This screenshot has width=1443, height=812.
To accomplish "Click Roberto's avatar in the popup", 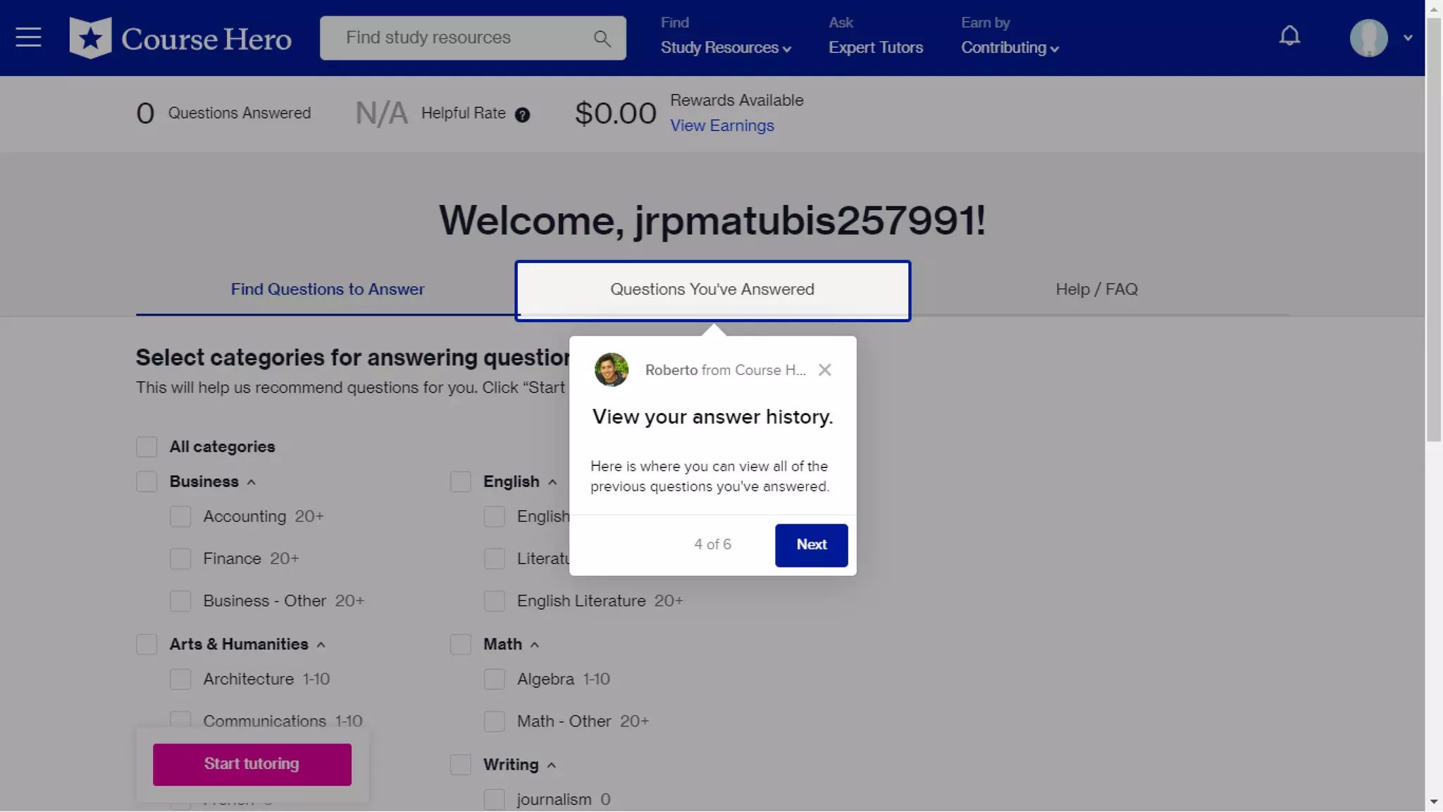I will coord(611,370).
